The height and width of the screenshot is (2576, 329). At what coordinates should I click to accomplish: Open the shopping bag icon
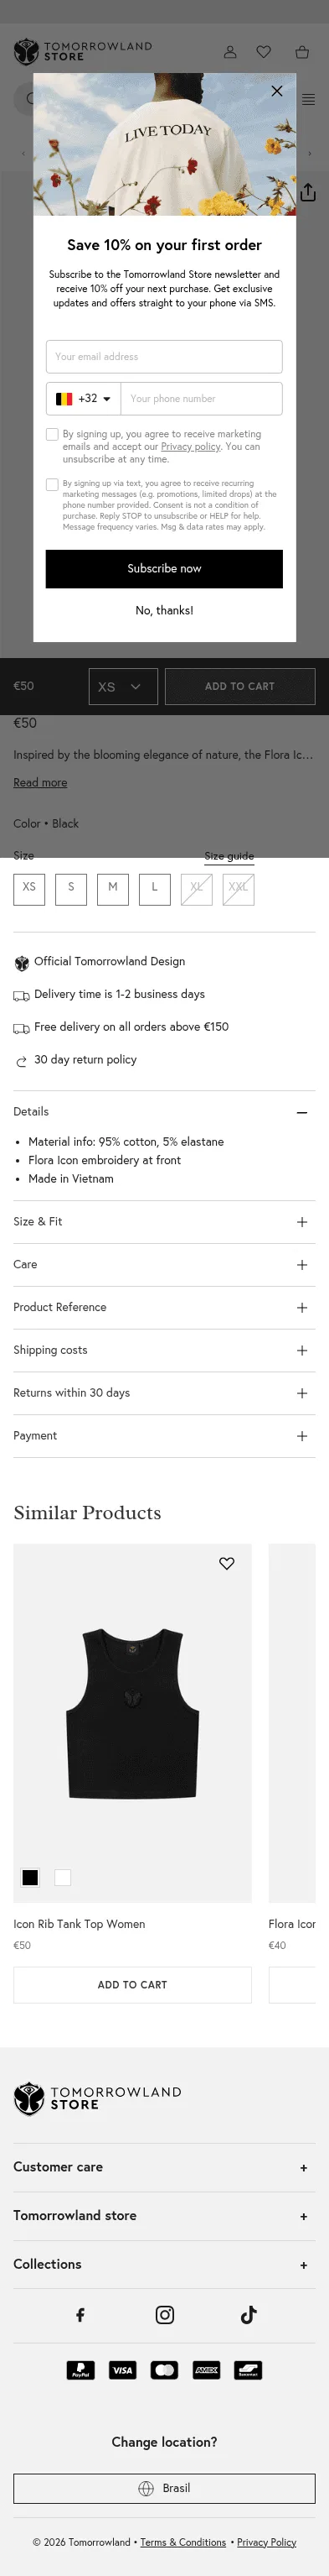coord(302,52)
